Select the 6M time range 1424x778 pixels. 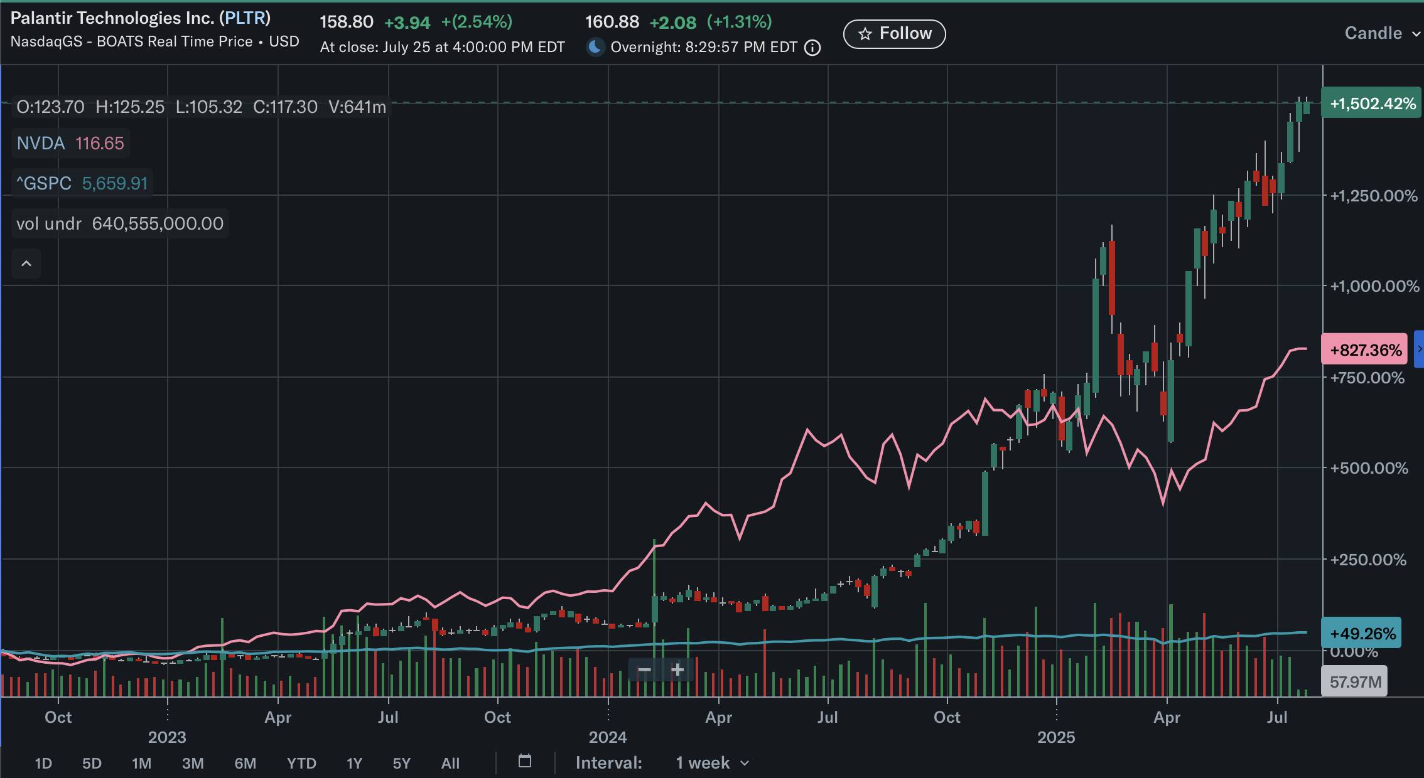[245, 764]
